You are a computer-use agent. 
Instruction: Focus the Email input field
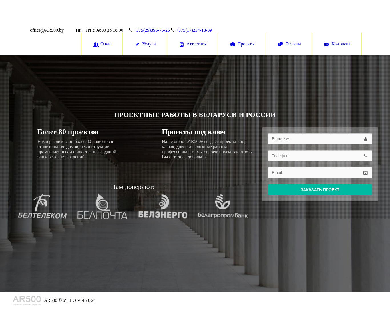pyautogui.click(x=320, y=173)
